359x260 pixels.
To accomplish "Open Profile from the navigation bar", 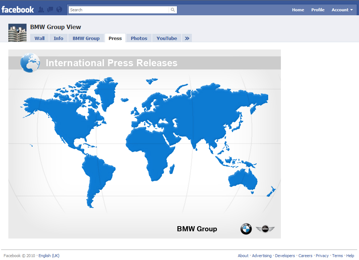I will 318,10.
